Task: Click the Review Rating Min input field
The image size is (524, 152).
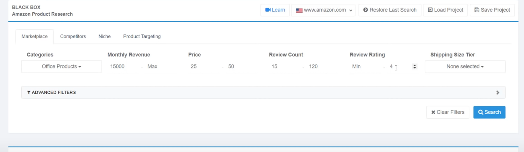Action: tap(365, 67)
